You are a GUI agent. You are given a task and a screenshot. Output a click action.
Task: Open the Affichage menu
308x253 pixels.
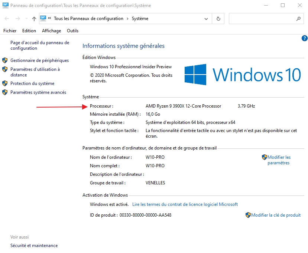coord(52,31)
